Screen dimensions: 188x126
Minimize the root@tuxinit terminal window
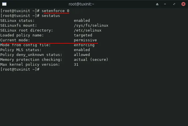[165, 4]
